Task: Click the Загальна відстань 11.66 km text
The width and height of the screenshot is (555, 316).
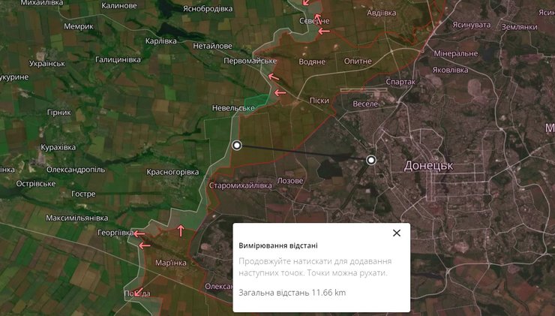Action: (292, 293)
